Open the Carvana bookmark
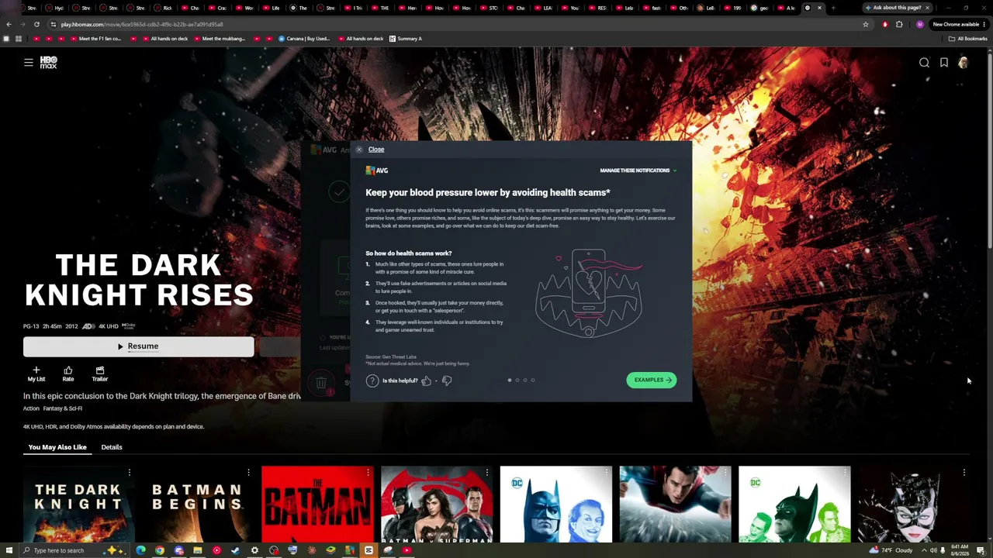This screenshot has height=558, width=993. [304, 39]
